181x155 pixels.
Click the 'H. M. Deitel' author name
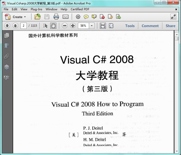[x=95, y=140]
